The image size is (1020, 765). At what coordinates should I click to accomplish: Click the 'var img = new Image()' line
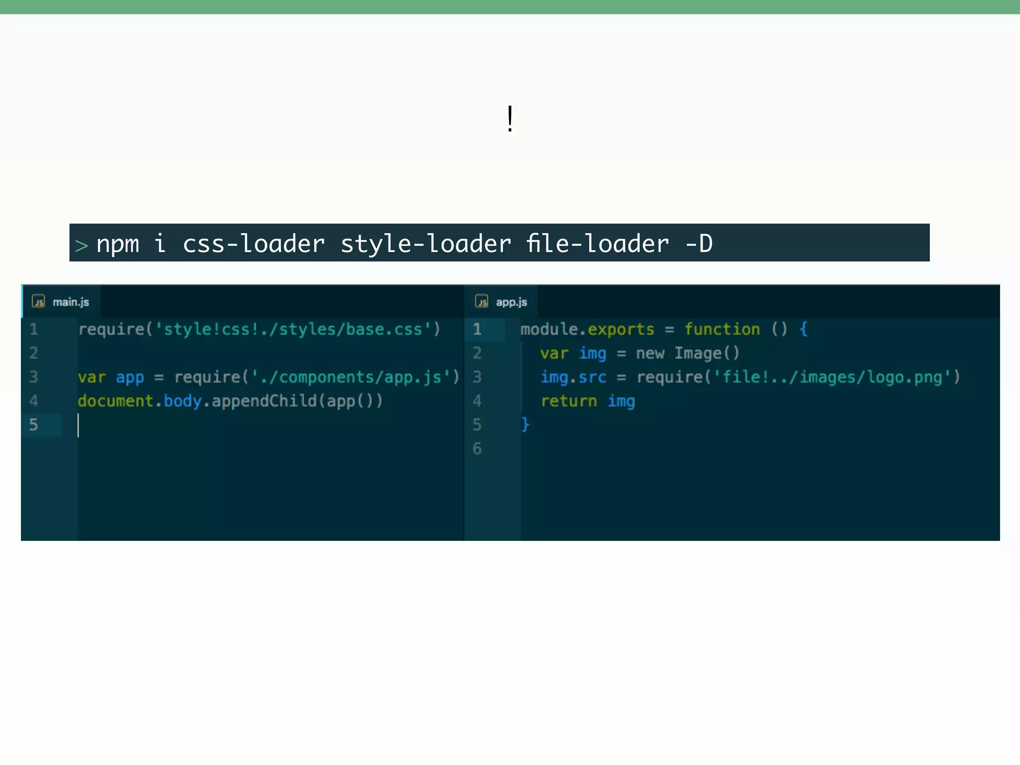tap(640, 353)
